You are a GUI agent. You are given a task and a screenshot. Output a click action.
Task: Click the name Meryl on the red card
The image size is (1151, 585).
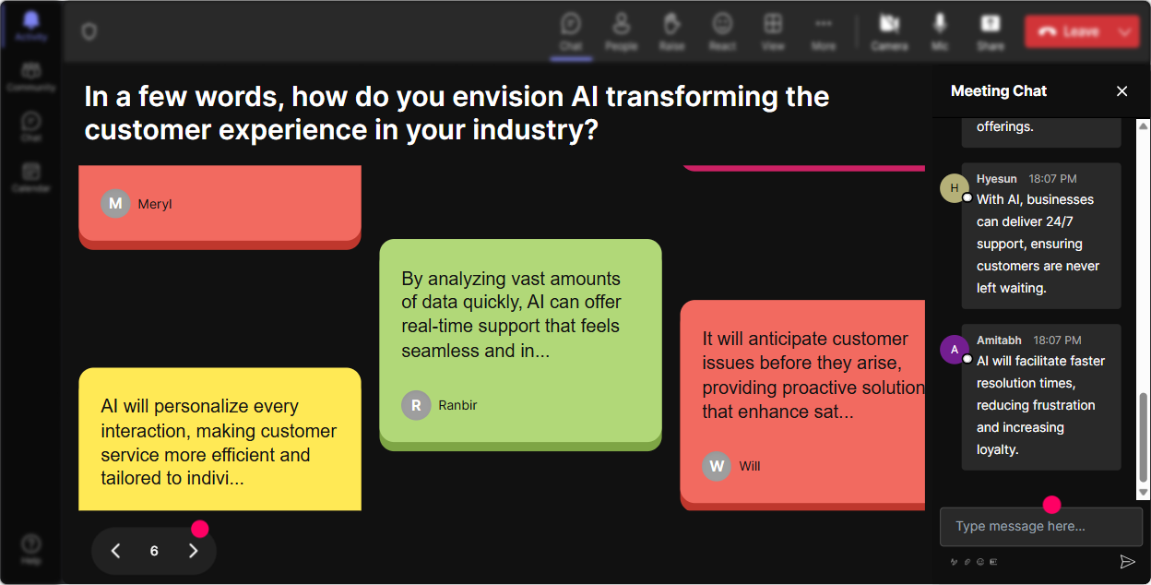pyautogui.click(x=155, y=204)
